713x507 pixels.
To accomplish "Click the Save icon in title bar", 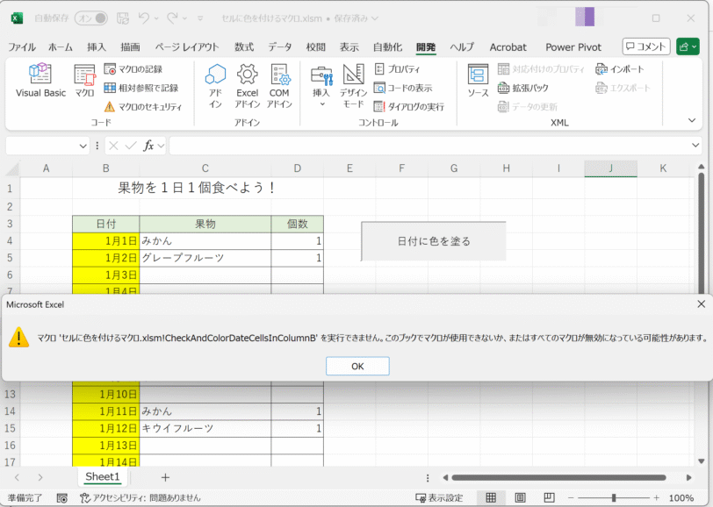I will pyautogui.click(x=123, y=18).
